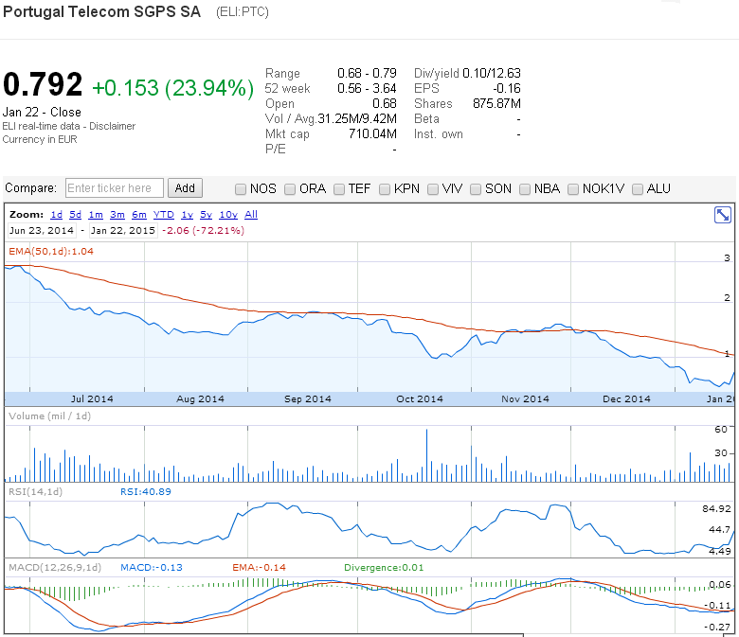Viewport: 739px width, 637px height.
Task: Set chart zoom to All
Action: coord(251,215)
